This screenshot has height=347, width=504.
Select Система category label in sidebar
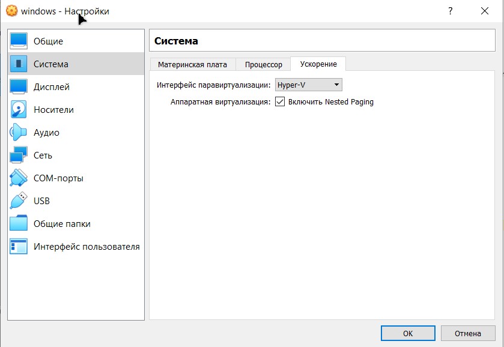click(x=51, y=64)
